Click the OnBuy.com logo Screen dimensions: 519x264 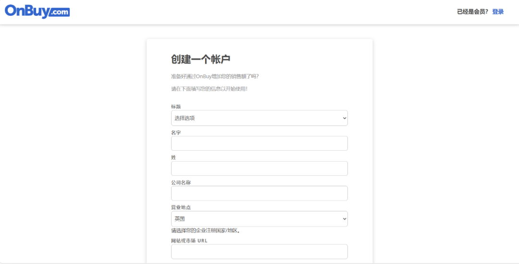point(37,11)
